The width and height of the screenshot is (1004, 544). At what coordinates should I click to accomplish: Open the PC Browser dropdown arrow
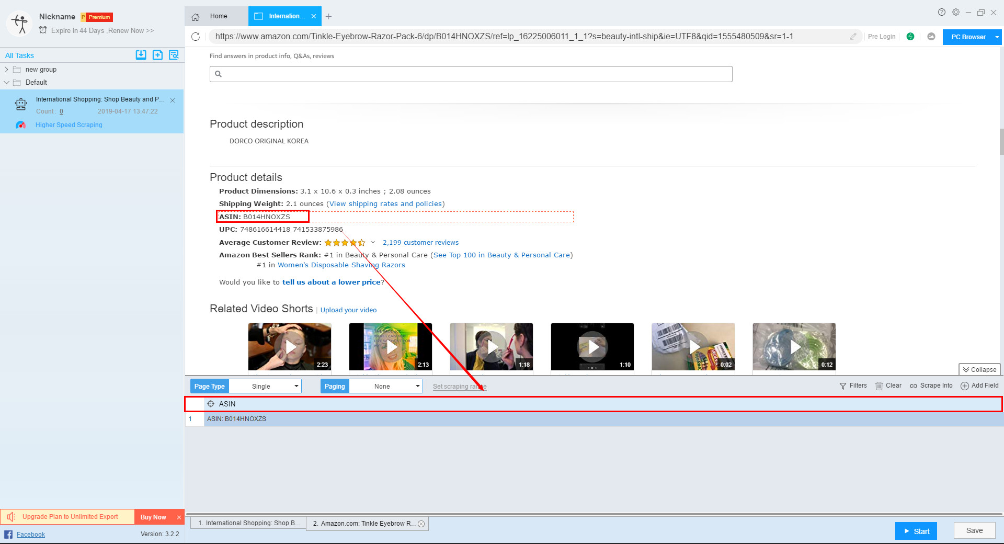(997, 37)
